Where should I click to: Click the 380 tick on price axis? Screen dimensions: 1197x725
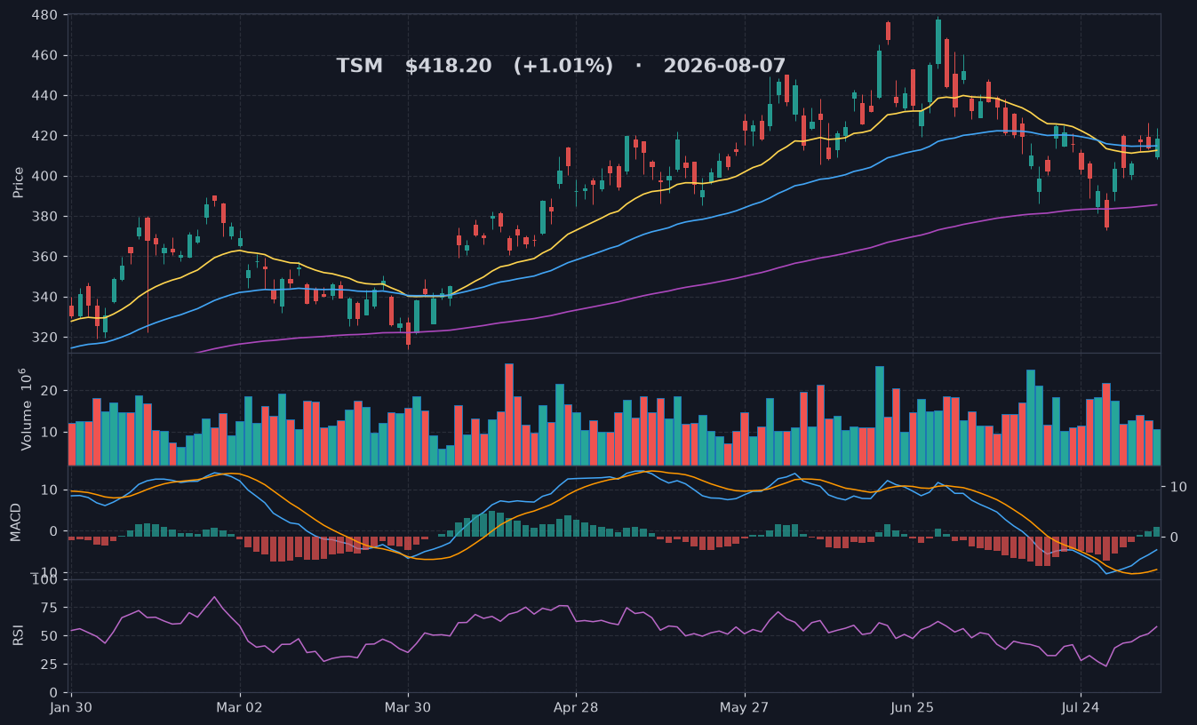click(44, 217)
